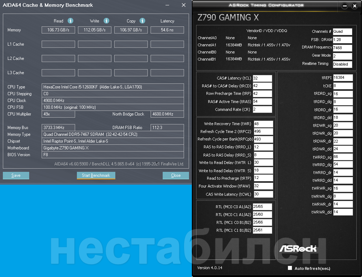Click the tCKE value 8
Screen dimensions: 362x277
click(x=343, y=86)
